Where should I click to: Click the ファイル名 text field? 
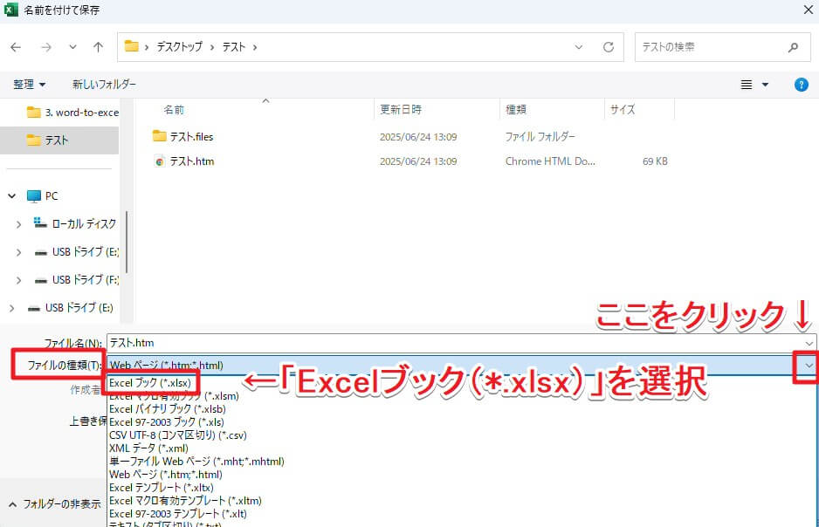tap(454, 343)
